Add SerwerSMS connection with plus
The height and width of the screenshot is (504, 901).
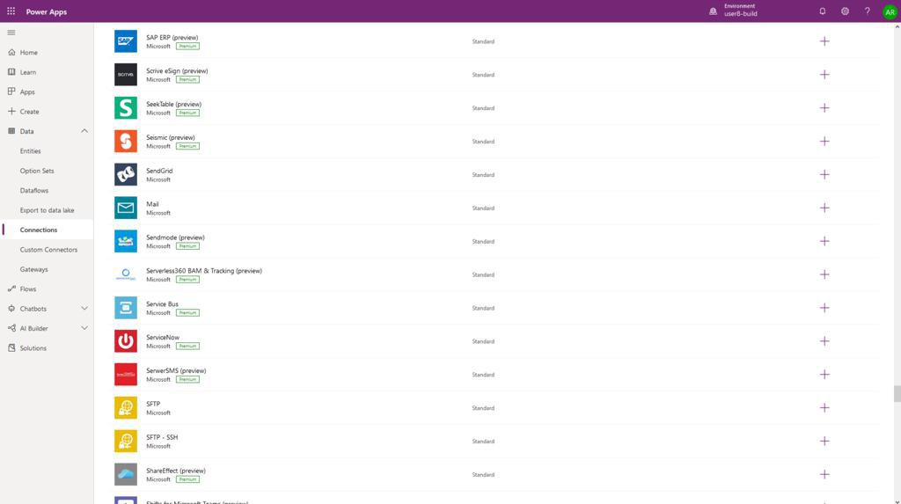click(824, 375)
